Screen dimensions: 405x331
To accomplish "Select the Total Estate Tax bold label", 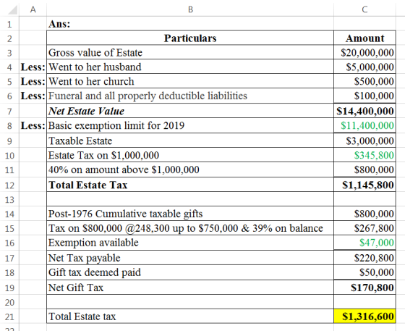I will coord(88,185).
